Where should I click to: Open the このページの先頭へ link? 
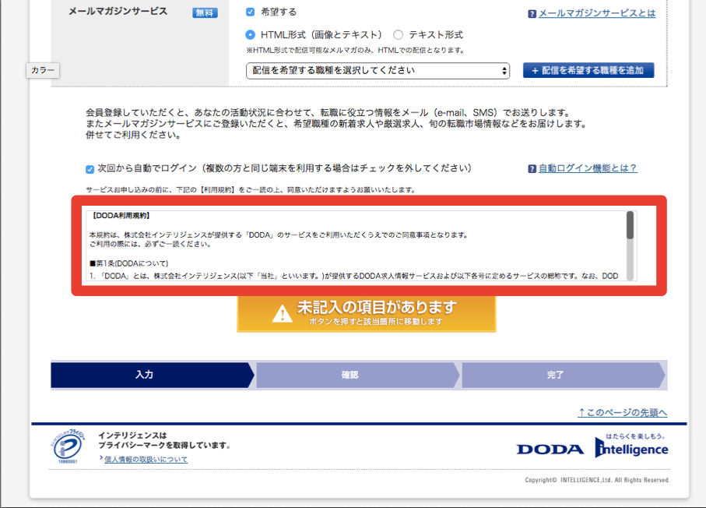point(622,412)
